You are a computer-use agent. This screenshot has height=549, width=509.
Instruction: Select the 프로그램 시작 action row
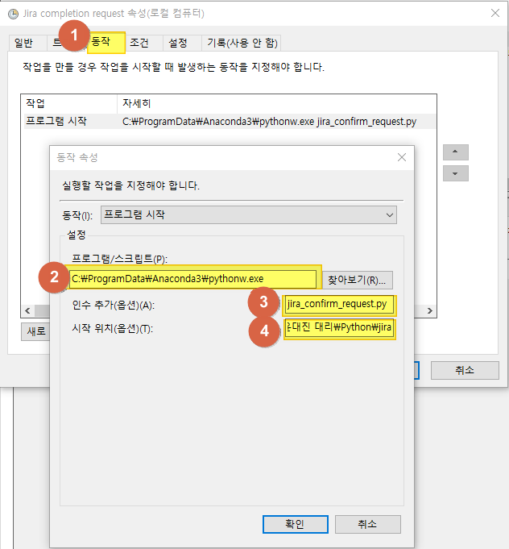click(230, 122)
